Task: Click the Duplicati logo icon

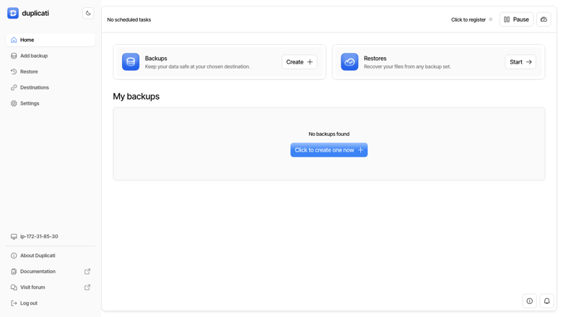Action: (x=13, y=13)
